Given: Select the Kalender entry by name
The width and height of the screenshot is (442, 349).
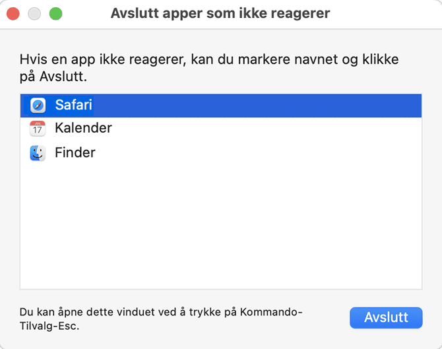Looking at the screenshot, I should [83, 128].
